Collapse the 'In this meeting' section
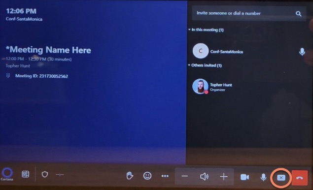313x190 pixels. [206, 30]
